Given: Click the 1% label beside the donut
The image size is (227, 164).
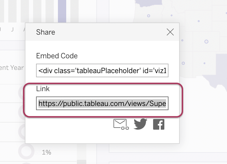Looking at the screenshot, I should pyautogui.click(x=46, y=152).
